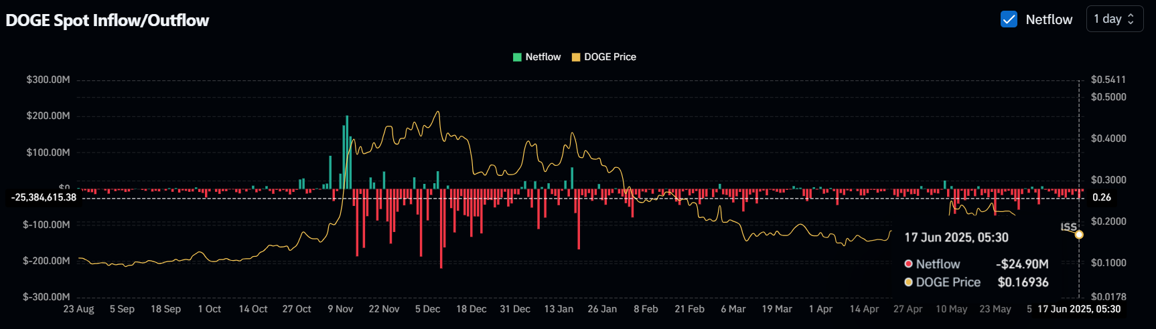This screenshot has height=329, width=1156.
Task: Toggle the green Netflow legend swatch
Action: 517,57
